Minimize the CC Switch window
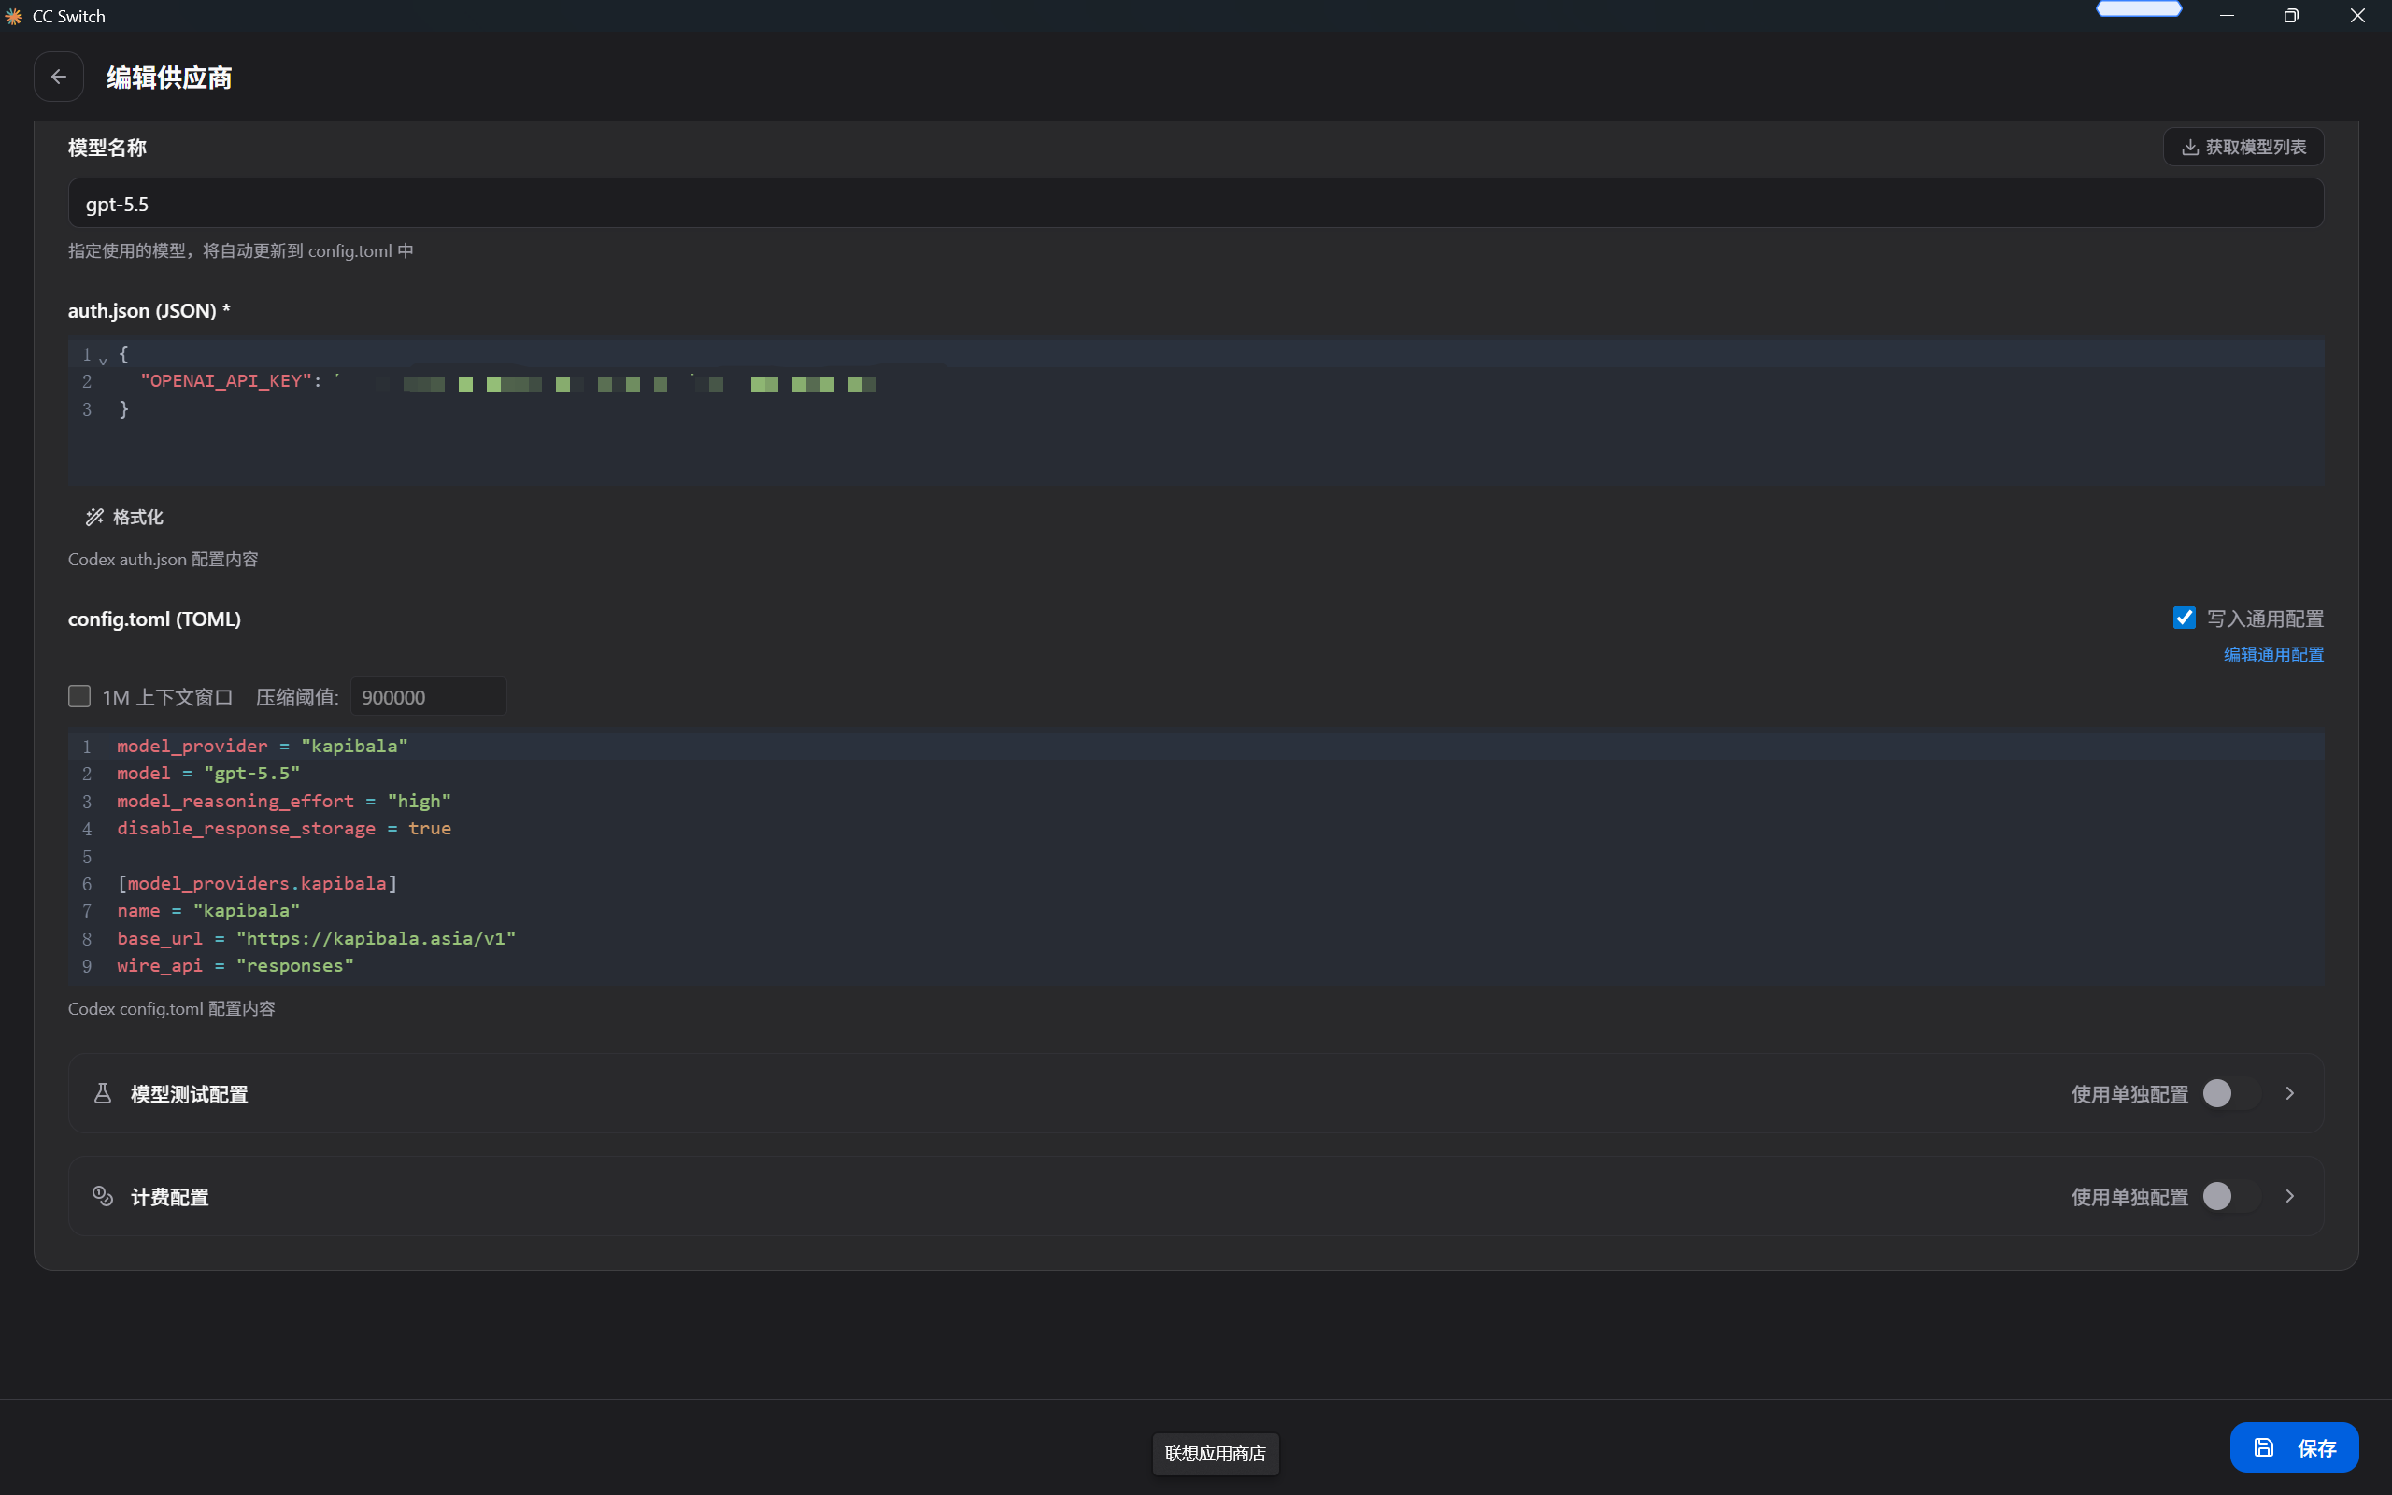The height and width of the screenshot is (1495, 2392). 2226,16
